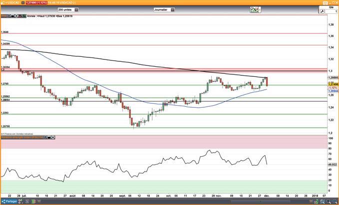
Task: Click the Relative Strength Index panel label
Action: [22, 137]
